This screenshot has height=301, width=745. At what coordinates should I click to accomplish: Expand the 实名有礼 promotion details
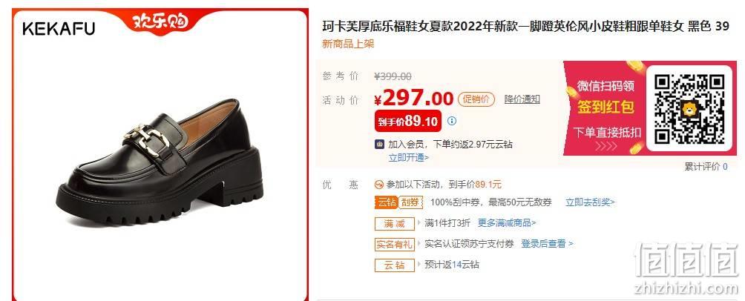point(419,244)
